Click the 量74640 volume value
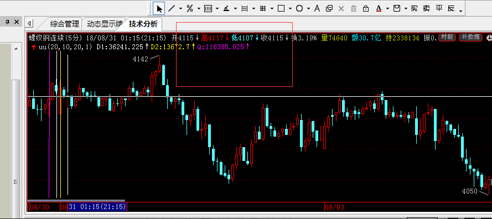 [x=334, y=38]
